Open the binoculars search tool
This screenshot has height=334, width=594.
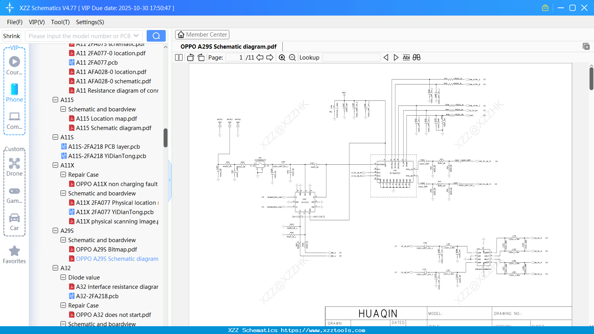click(x=416, y=57)
